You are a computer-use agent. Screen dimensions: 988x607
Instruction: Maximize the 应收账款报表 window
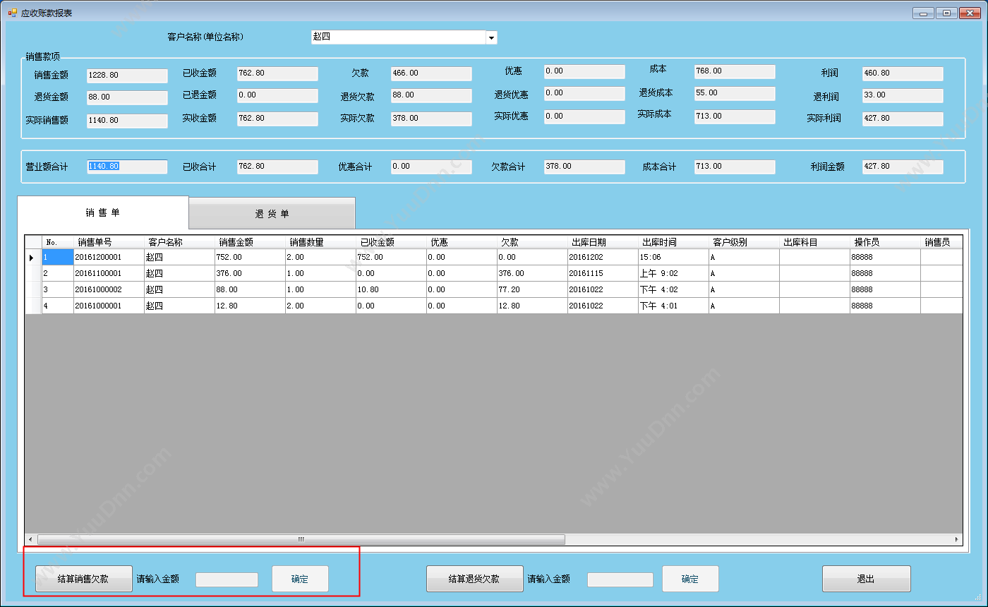click(946, 13)
